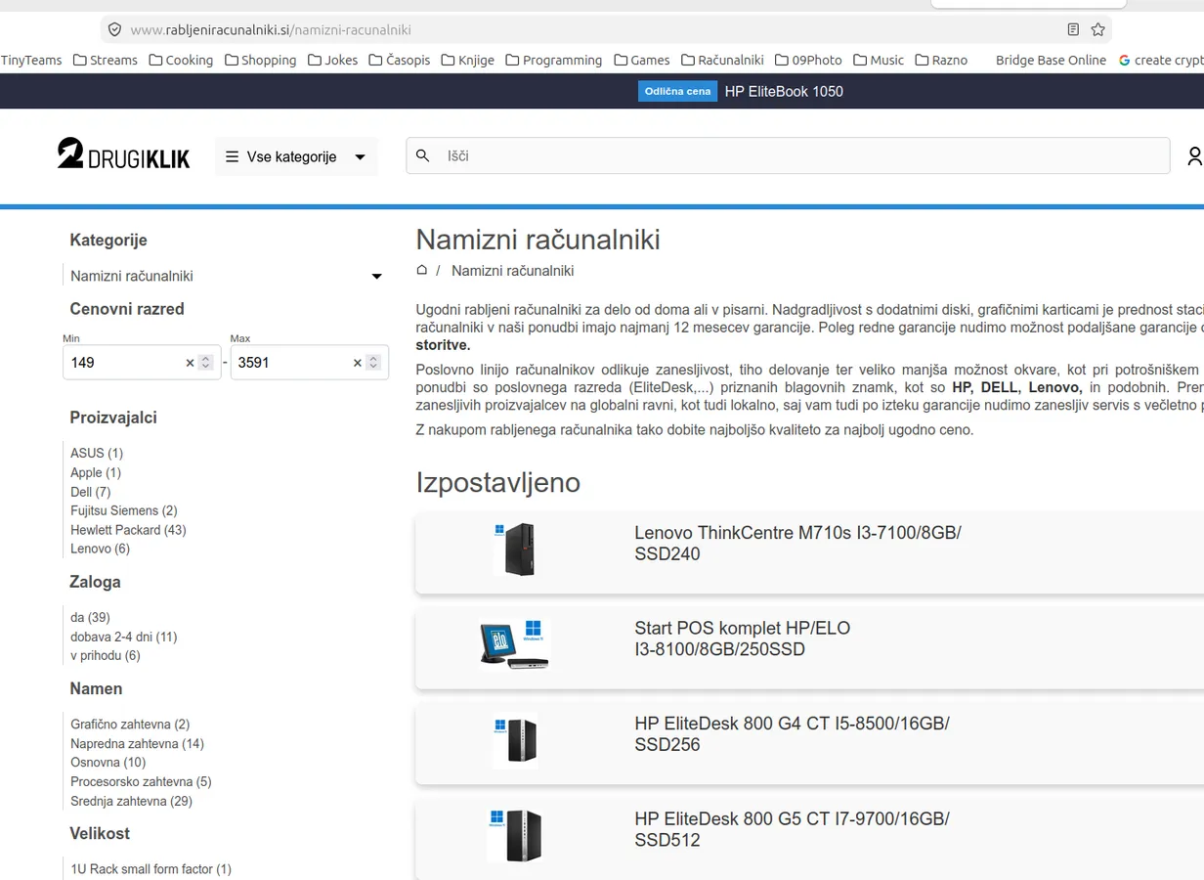Open the DrugiKlik logo home link
The height and width of the screenshot is (880, 1204).
(123, 155)
